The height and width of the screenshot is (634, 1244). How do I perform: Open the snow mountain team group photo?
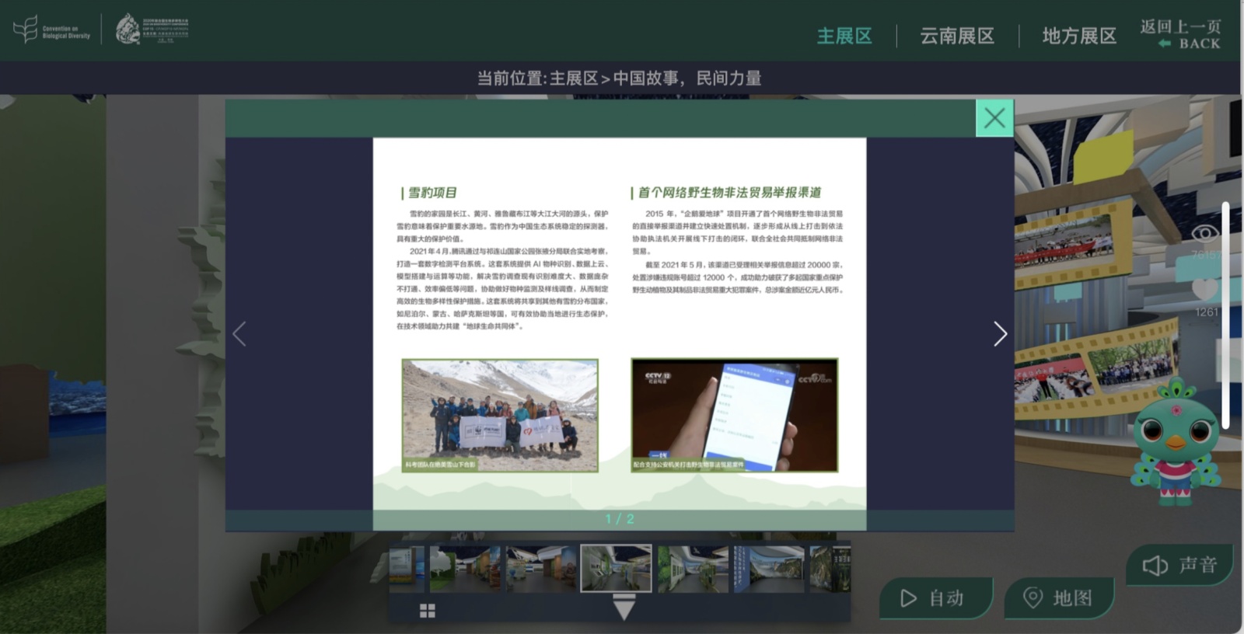[500, 415]
